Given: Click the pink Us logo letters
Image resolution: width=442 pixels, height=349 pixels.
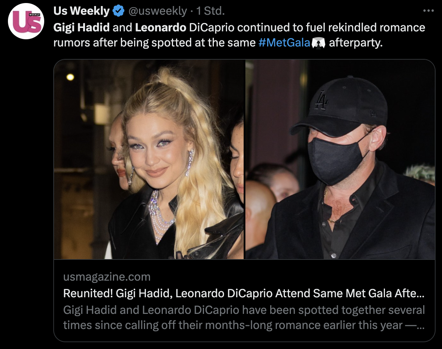Looking at the screenshot, I should click(x=27, y=22).
